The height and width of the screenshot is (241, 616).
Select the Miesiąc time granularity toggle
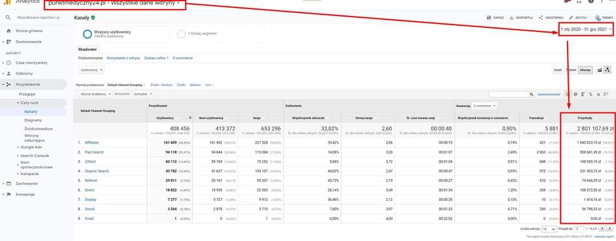pyautogui.click(x=585, y=70)
